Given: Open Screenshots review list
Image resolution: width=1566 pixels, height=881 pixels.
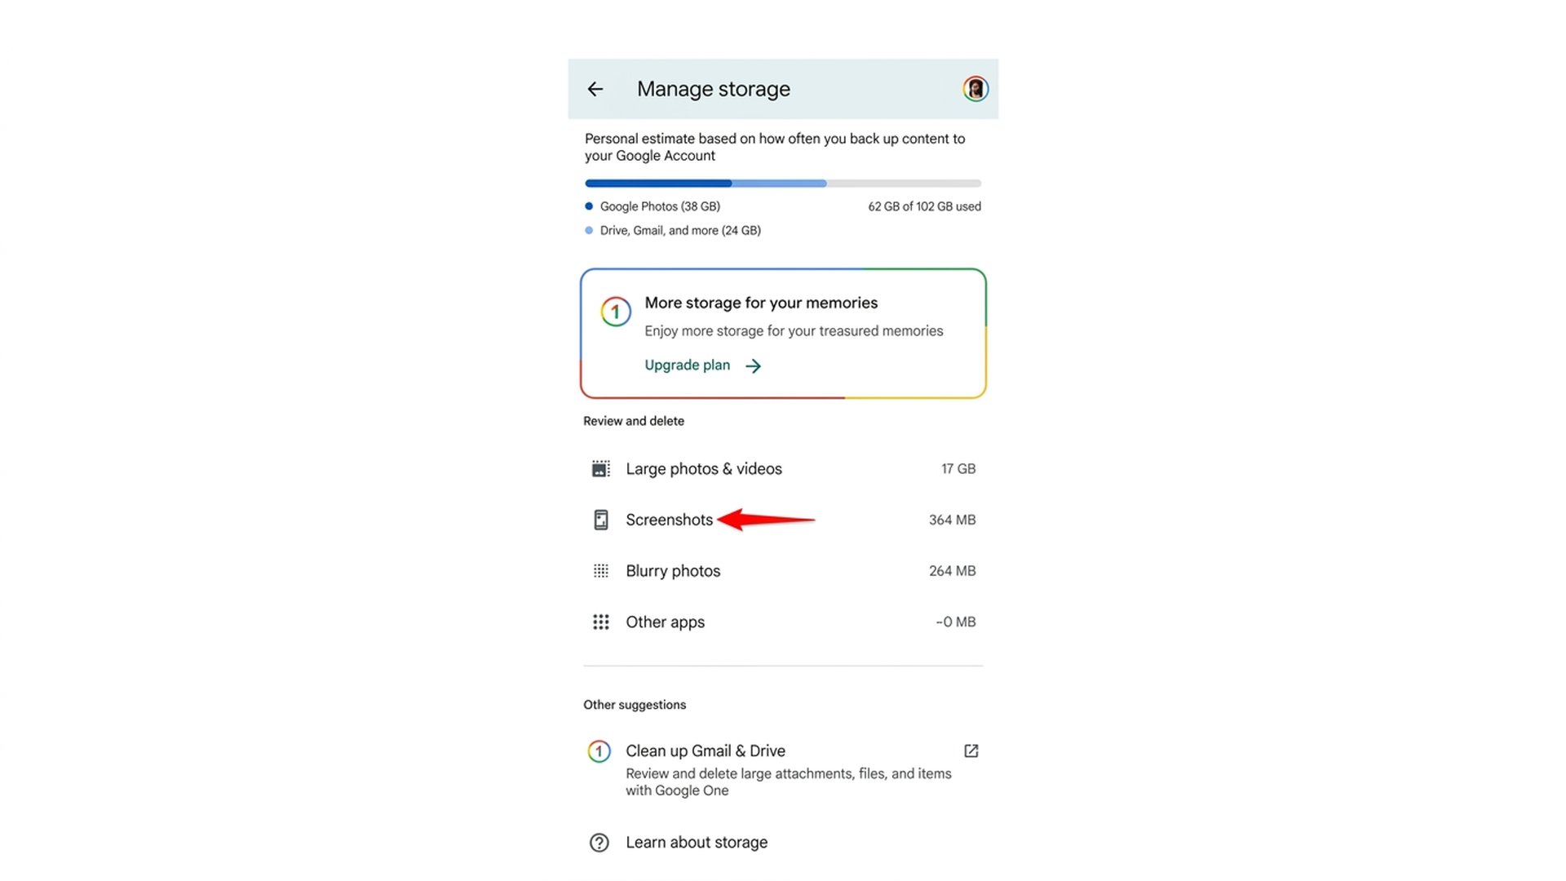Looking at the screenshot, I should pyautogui.click(x=783, y=520).
